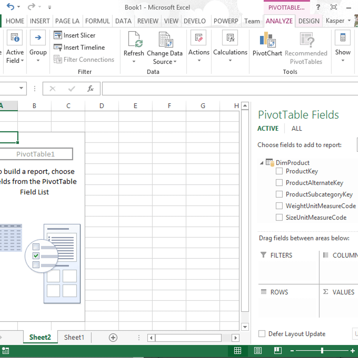Open the DESIGN ribbon tab

tap(309, 21)
